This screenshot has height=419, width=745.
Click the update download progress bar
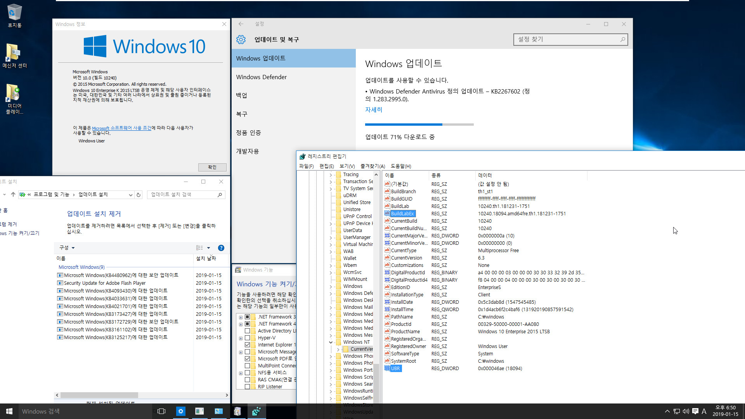click(419, 125)
